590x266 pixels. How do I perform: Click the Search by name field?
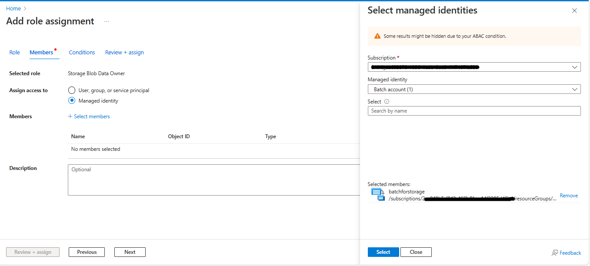point(474,110)
